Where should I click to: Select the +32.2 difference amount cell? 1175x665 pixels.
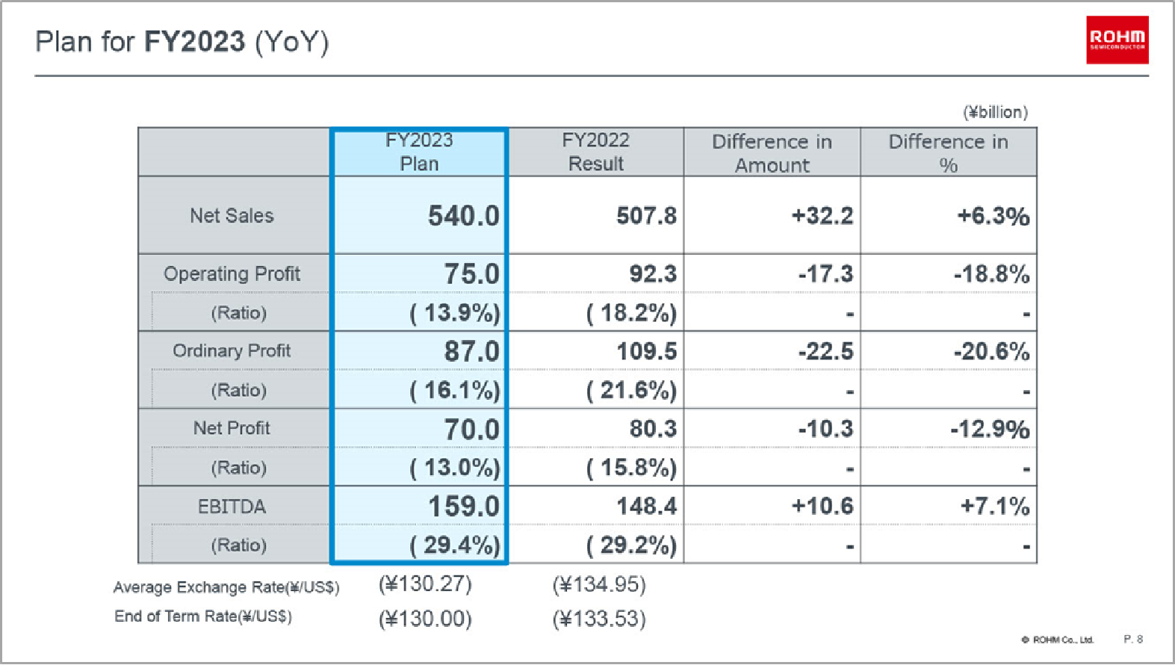(822, 216)
